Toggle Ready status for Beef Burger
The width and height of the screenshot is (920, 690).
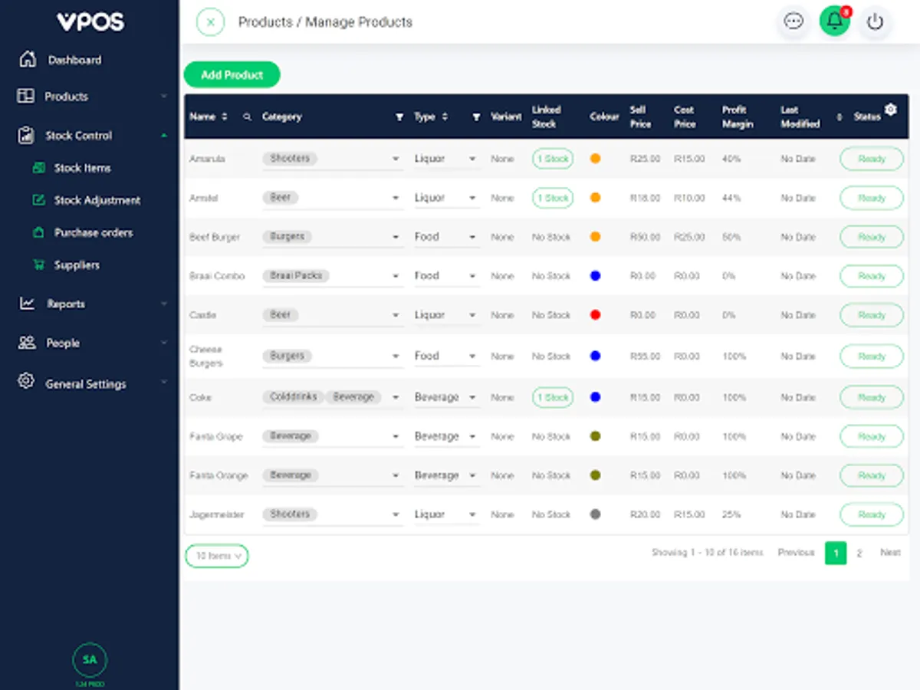(x=872, y=237)
